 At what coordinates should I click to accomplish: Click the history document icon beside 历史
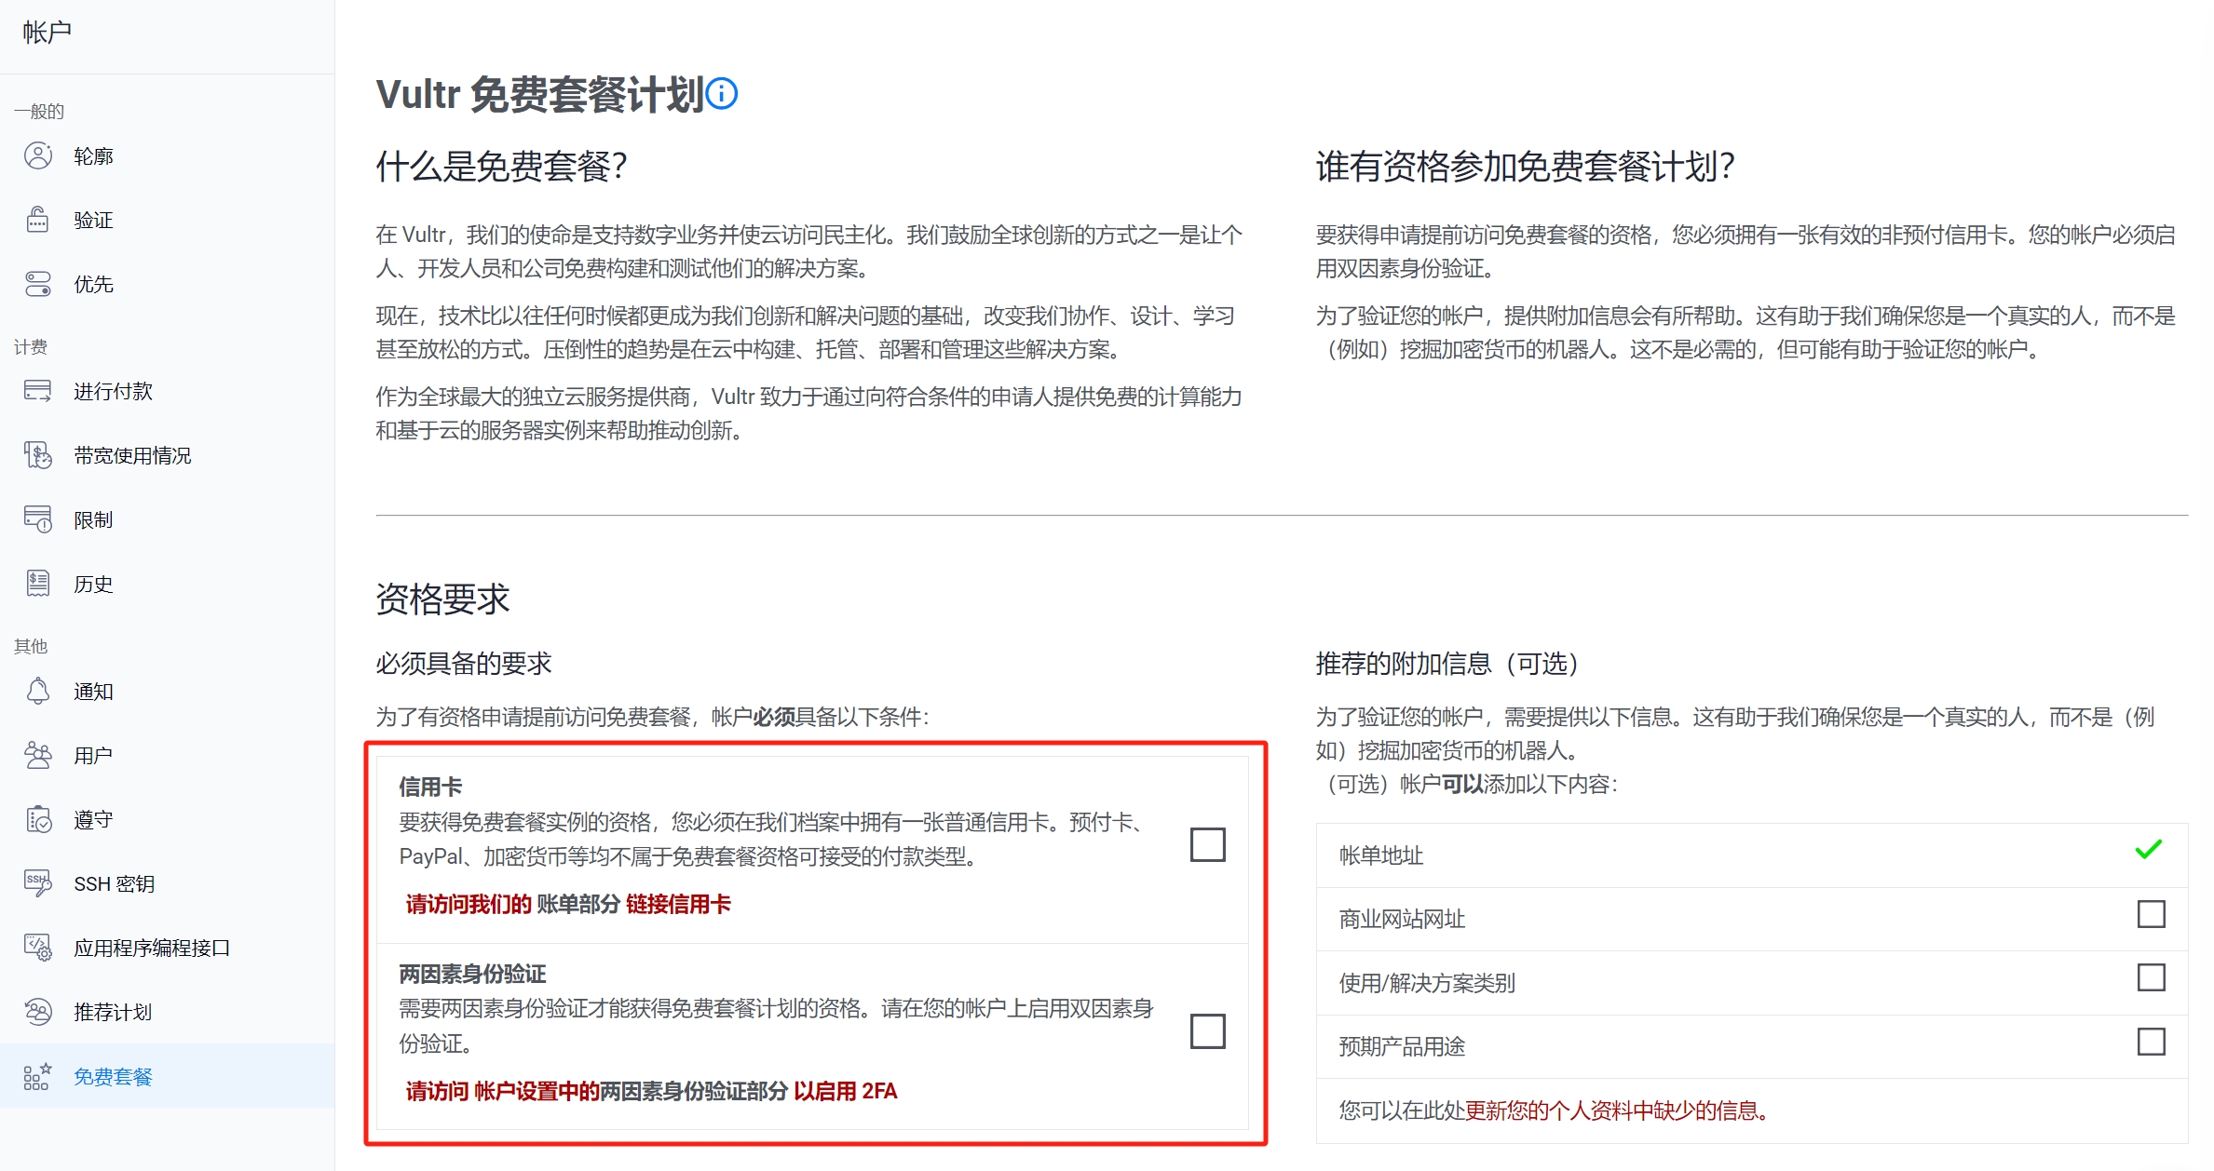coord(38,584)
